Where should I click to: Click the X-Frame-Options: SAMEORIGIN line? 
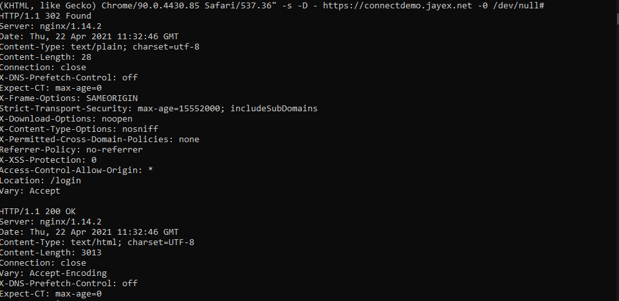point(69,98)
